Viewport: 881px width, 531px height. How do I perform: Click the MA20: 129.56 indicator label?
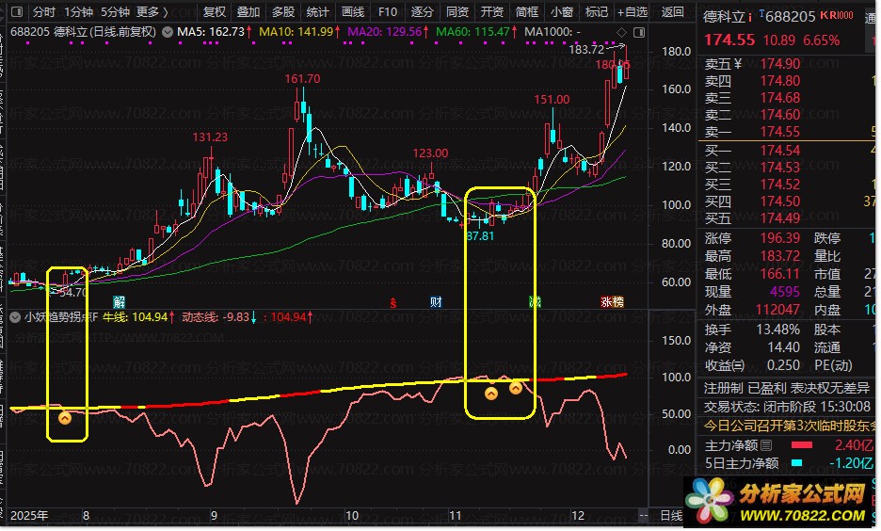[x=388, y=32]
